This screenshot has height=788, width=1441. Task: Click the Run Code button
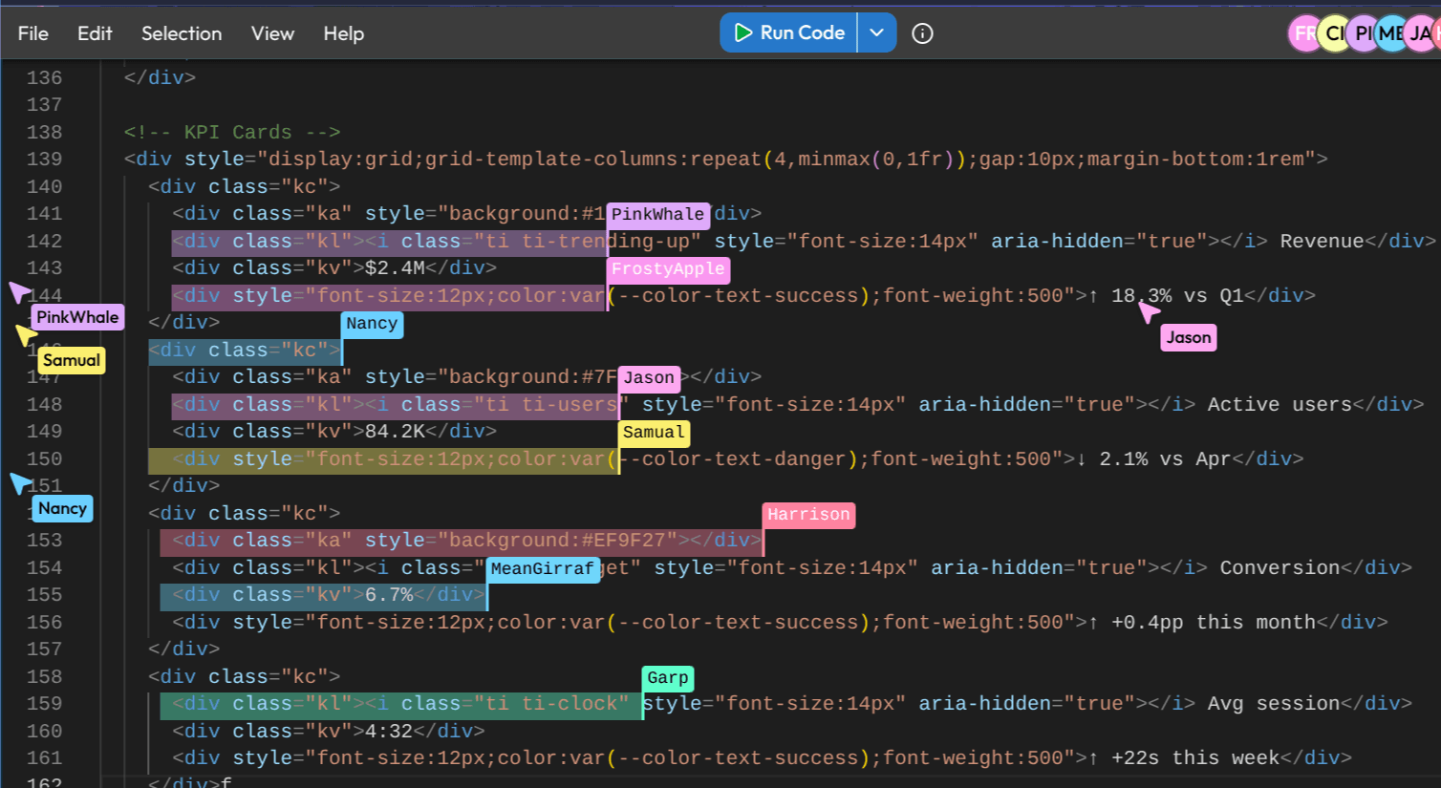[789, 32]
